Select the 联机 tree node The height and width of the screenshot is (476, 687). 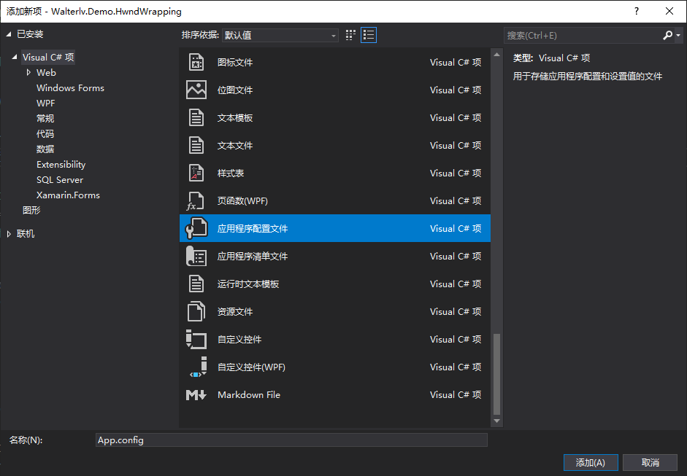pyautogui.click(x=26, y=234)
